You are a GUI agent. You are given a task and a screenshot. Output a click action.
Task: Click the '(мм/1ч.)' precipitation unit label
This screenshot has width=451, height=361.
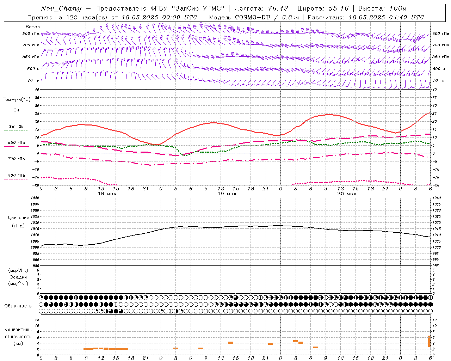[x=18, y=284]
